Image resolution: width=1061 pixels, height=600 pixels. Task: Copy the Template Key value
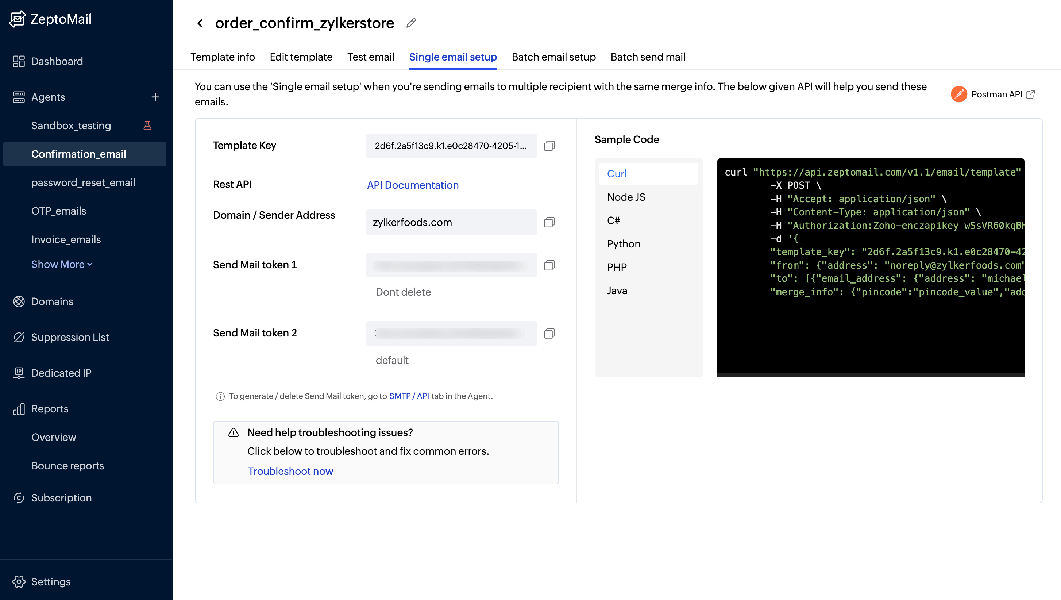[x=550, y=146]
